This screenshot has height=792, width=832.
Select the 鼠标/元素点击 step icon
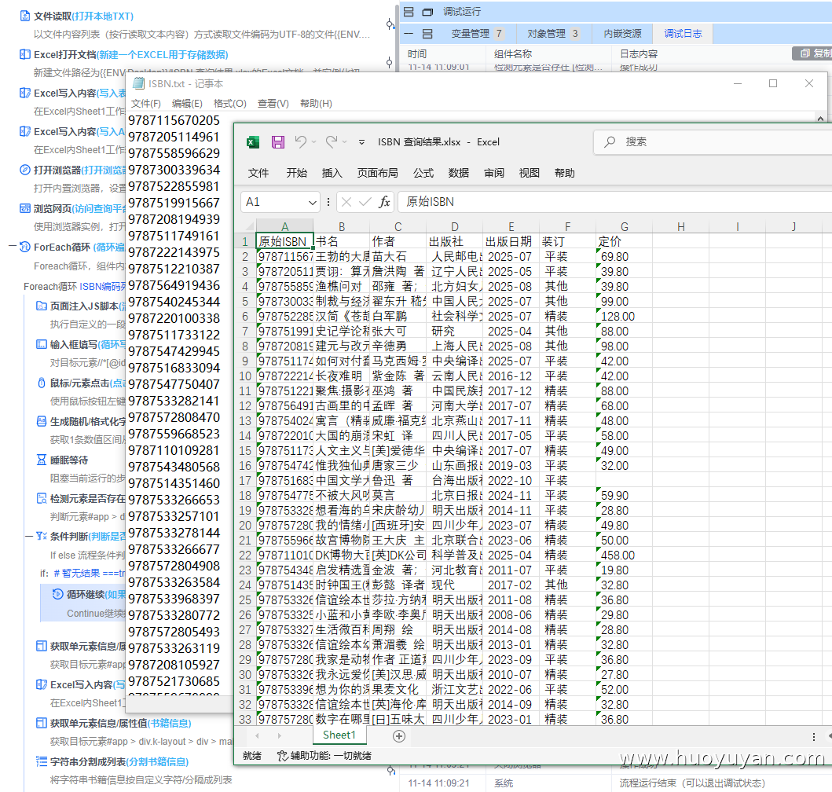[x=42, y=383]
